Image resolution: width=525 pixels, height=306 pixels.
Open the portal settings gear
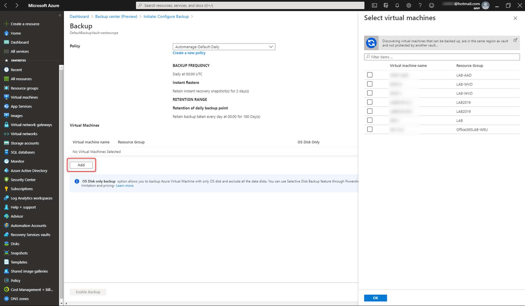(409, 5)
